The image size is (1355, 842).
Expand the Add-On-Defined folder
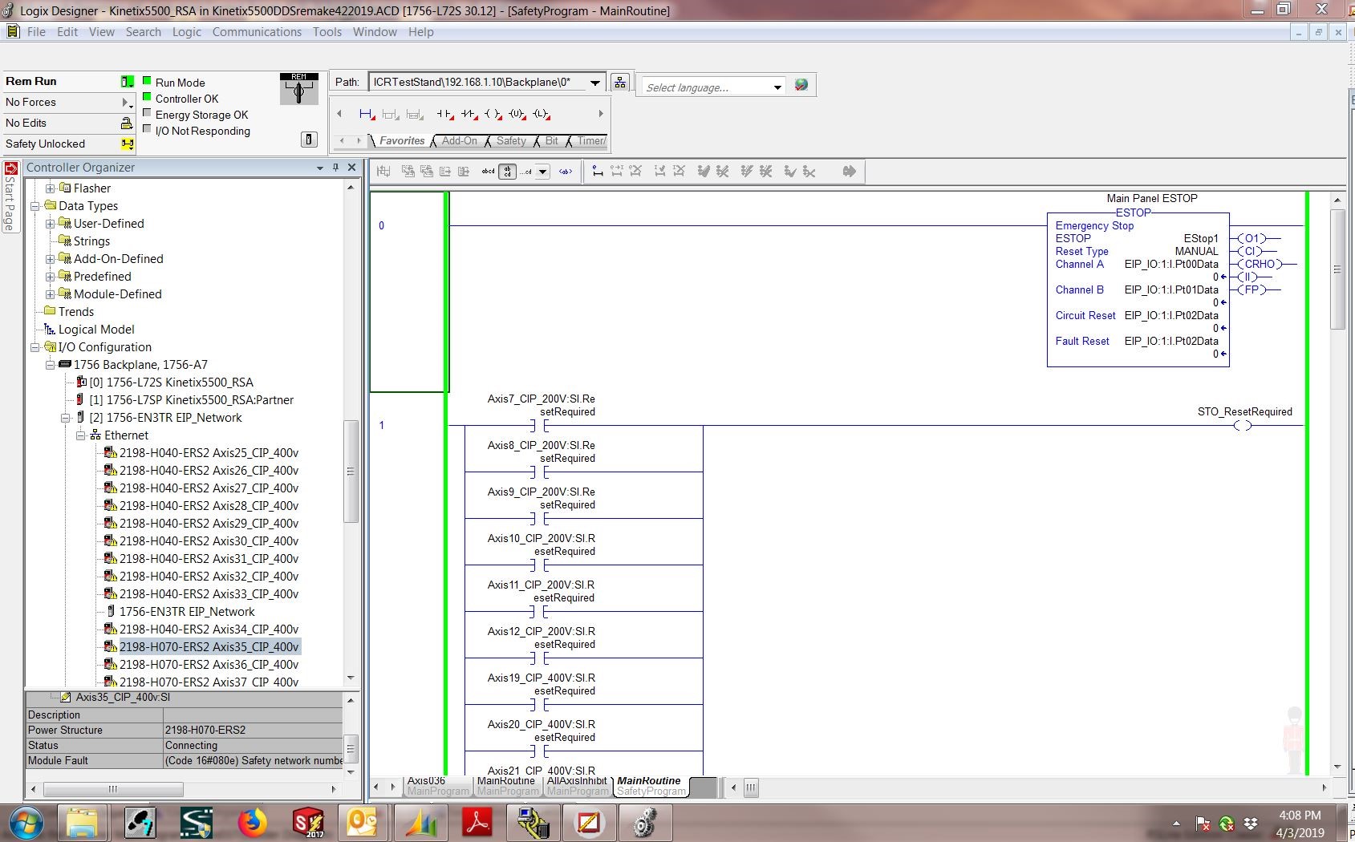[x=50, y=259]
